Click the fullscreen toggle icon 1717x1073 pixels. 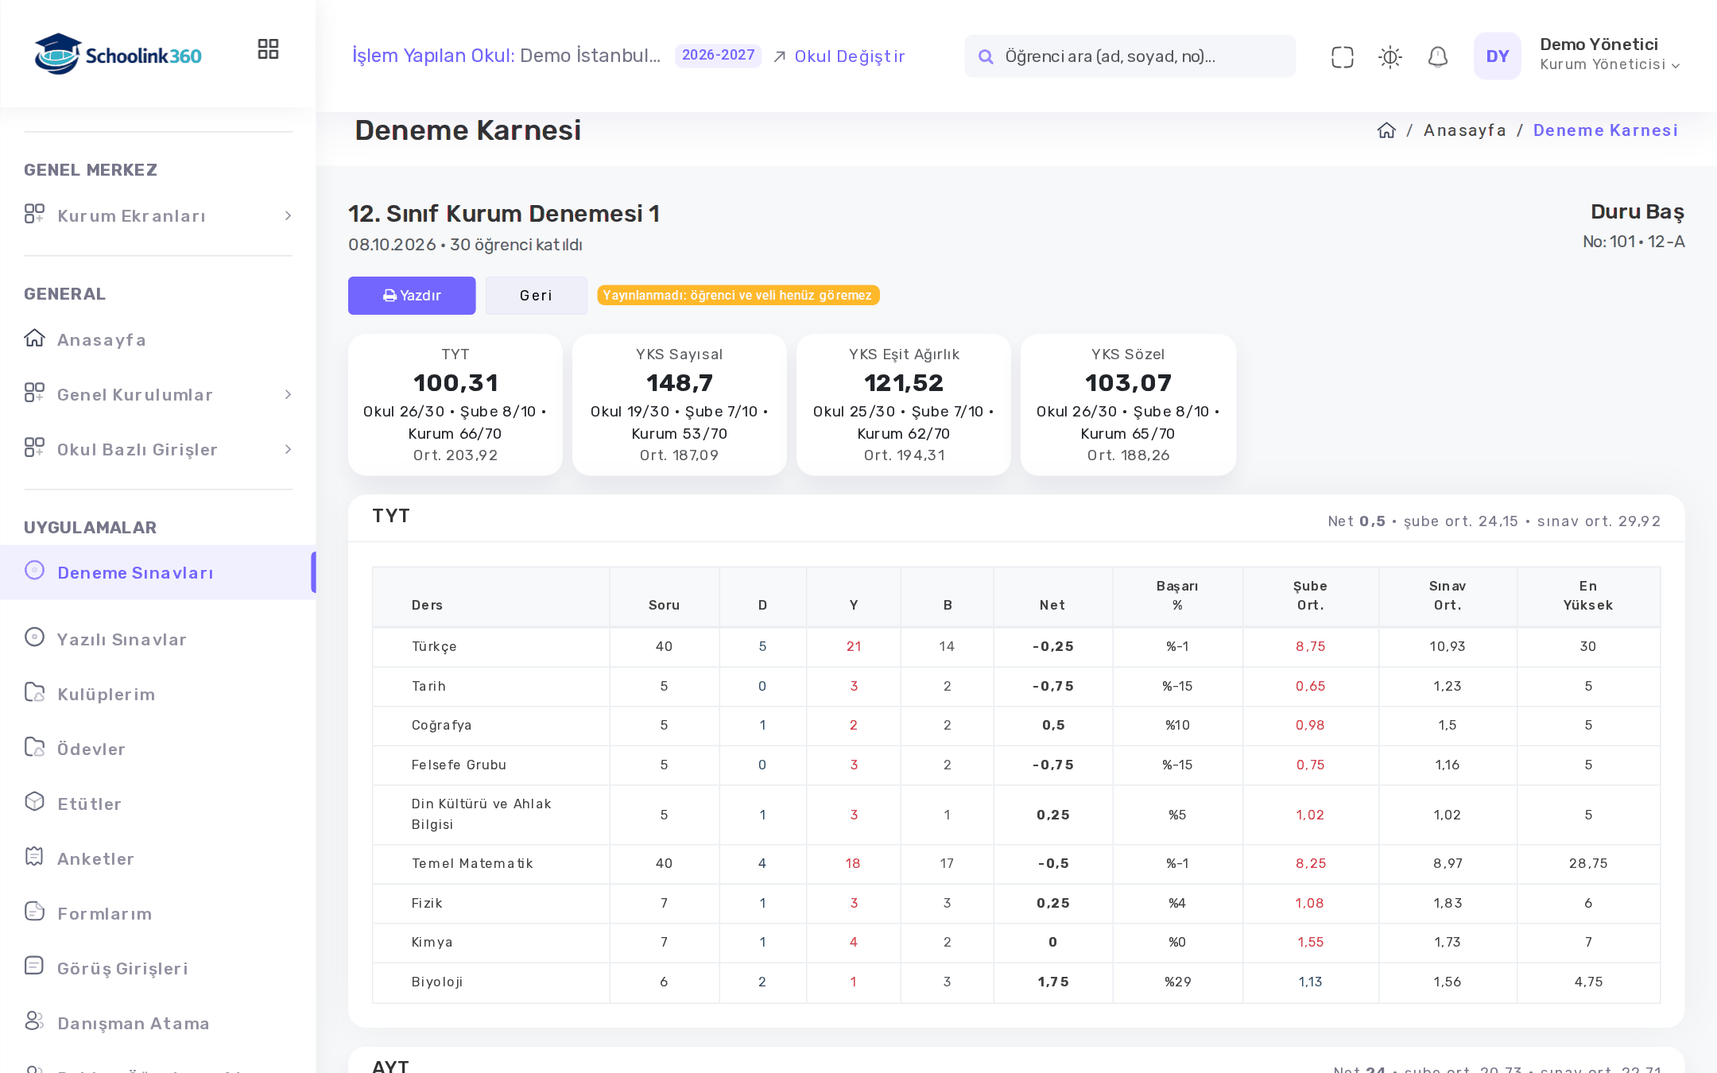tap(1342, 56)
